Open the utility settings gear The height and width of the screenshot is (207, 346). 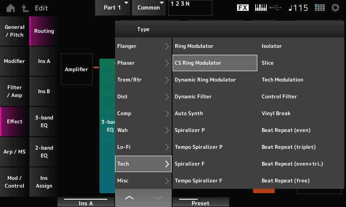click(x=335, y=8)
